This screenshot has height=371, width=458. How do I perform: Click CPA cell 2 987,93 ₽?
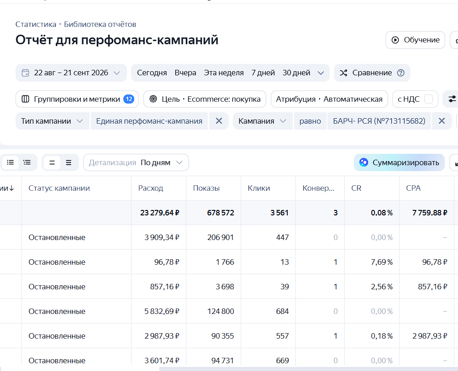pyautogui.click(x=430, y=336)
